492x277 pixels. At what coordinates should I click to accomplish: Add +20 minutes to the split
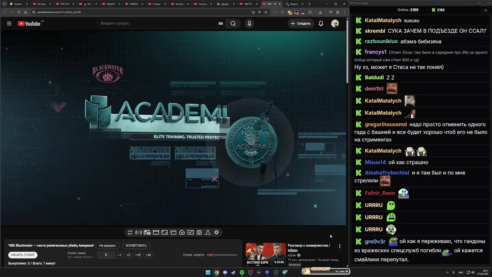148,255
